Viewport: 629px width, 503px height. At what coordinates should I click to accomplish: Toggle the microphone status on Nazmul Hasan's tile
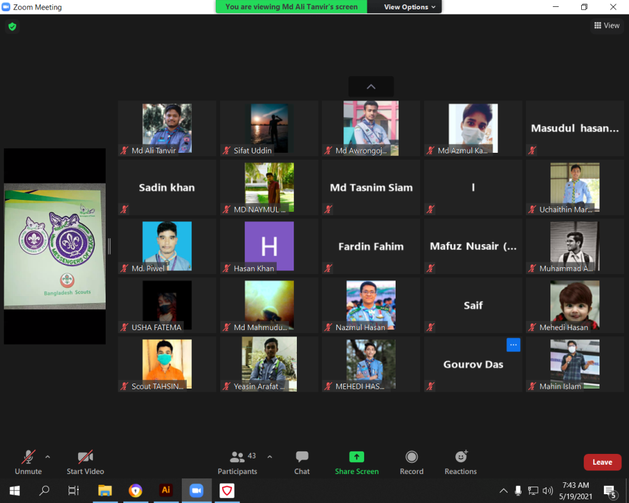coord(328,327)
